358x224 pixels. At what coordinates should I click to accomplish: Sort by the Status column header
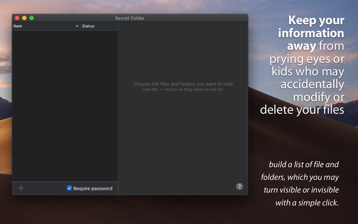[x=99, y=26]
